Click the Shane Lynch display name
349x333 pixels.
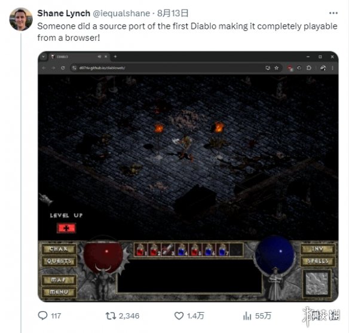(64, 13)
